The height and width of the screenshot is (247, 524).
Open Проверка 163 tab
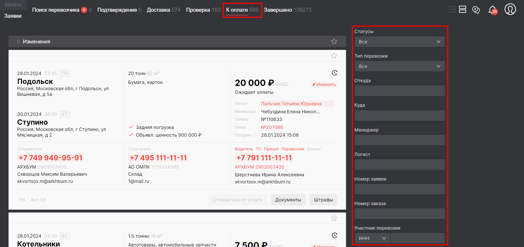(x=203, y=10)
